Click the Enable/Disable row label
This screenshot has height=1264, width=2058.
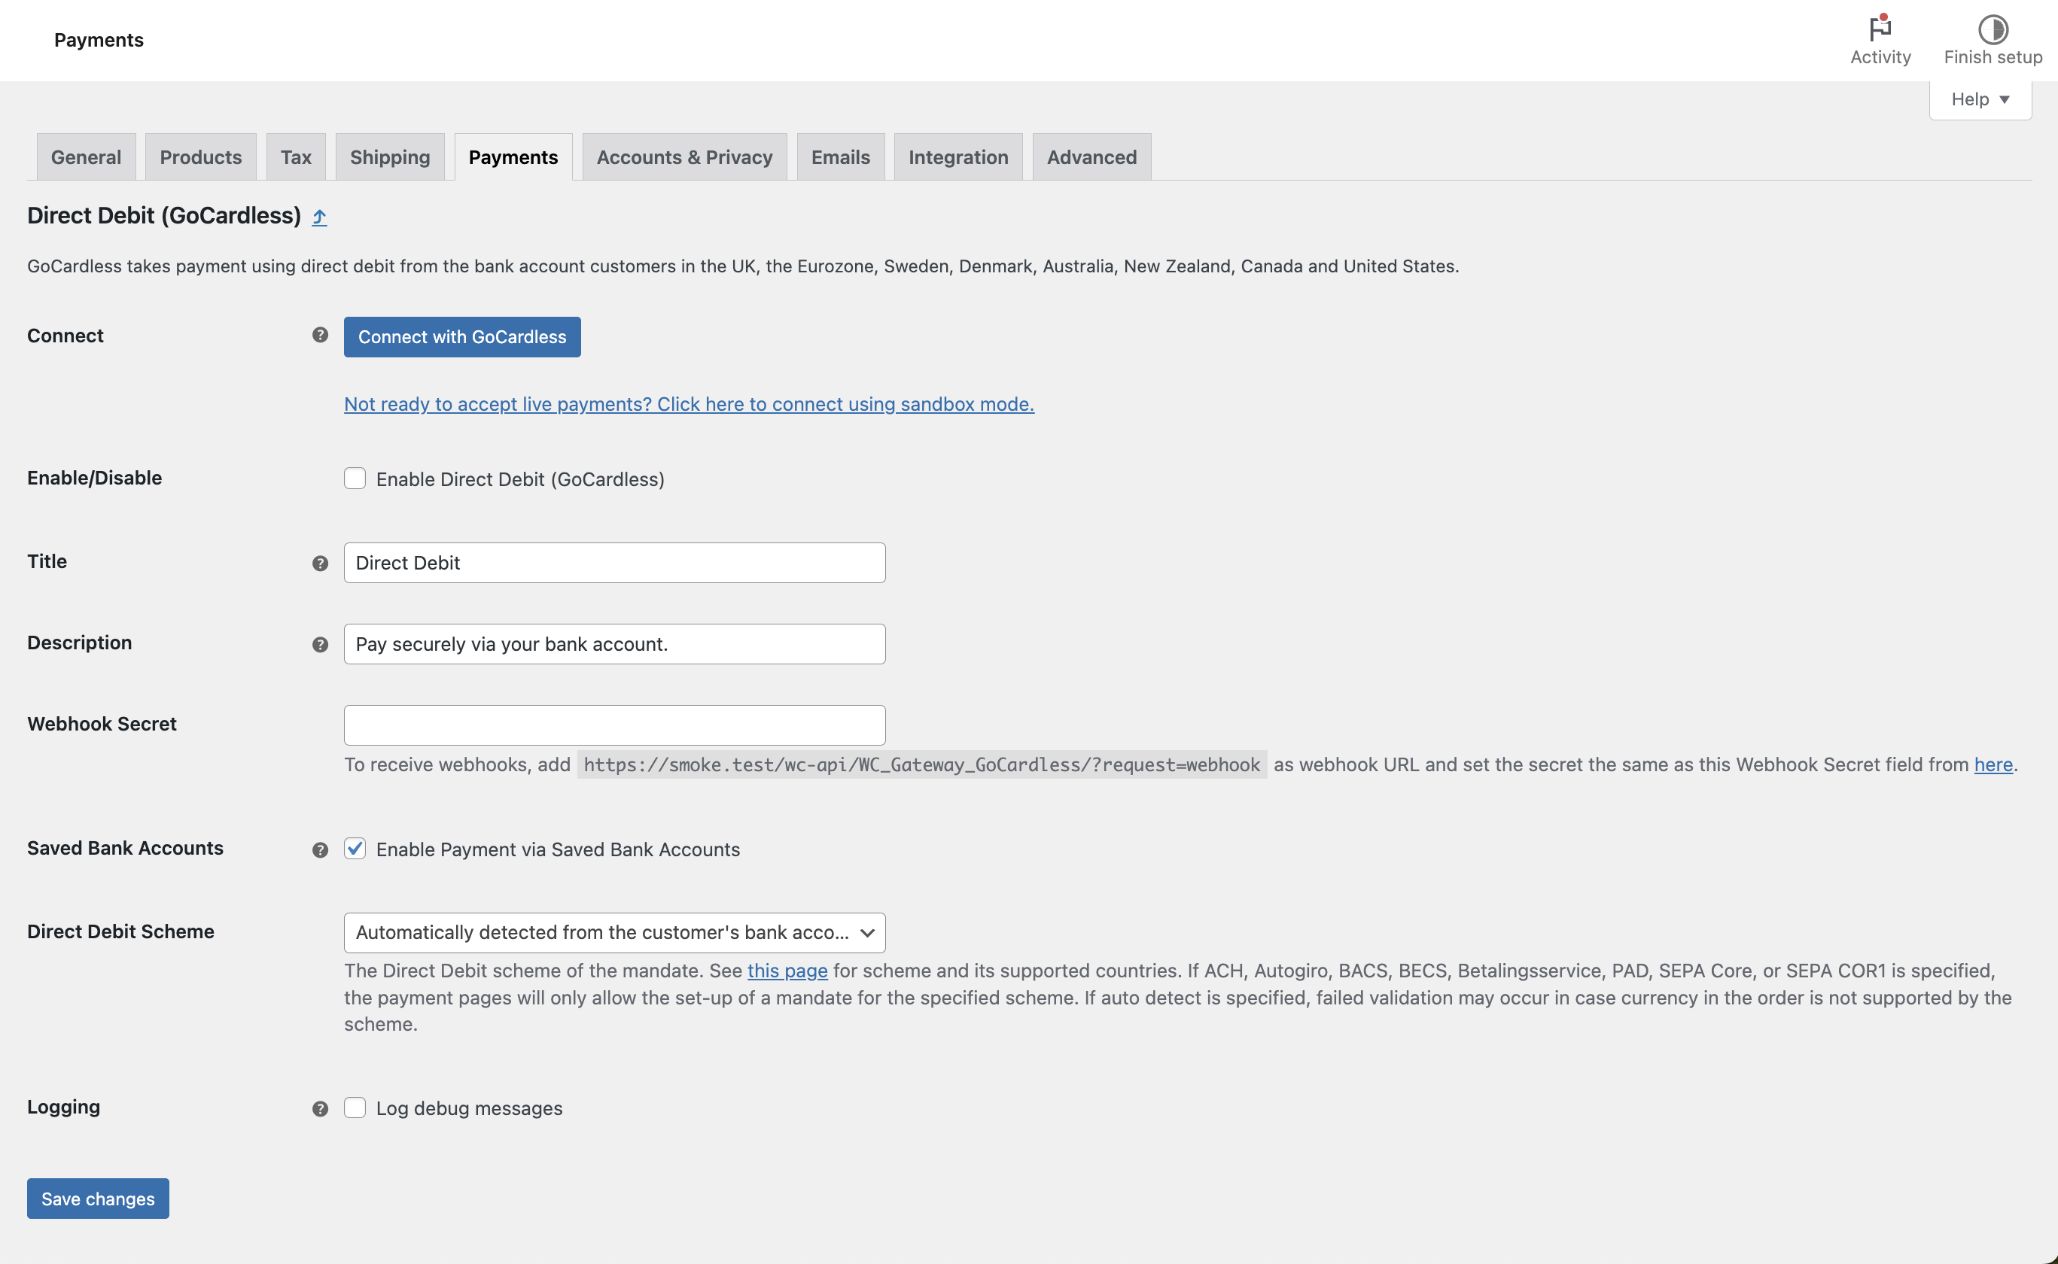click(x=95, y=477)
